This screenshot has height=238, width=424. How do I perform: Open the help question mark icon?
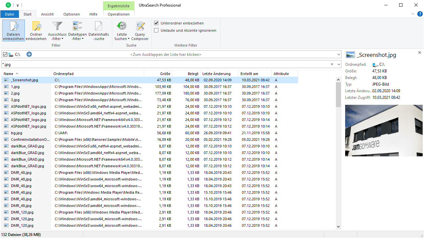point(420,14)
